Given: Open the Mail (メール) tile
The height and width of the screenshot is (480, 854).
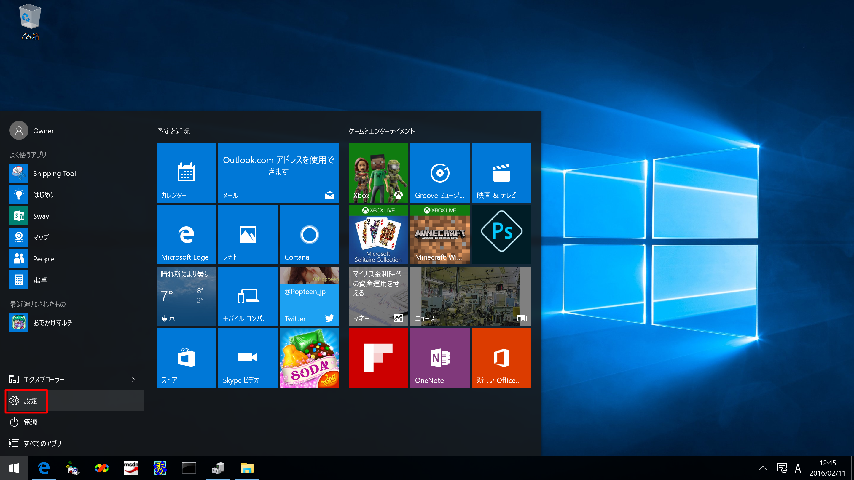Looking at the screenshot, I should pyautogui.click(x=278, y=172).
